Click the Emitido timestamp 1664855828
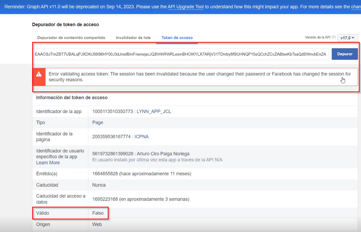The image size is (361, 232). (105, 173)
